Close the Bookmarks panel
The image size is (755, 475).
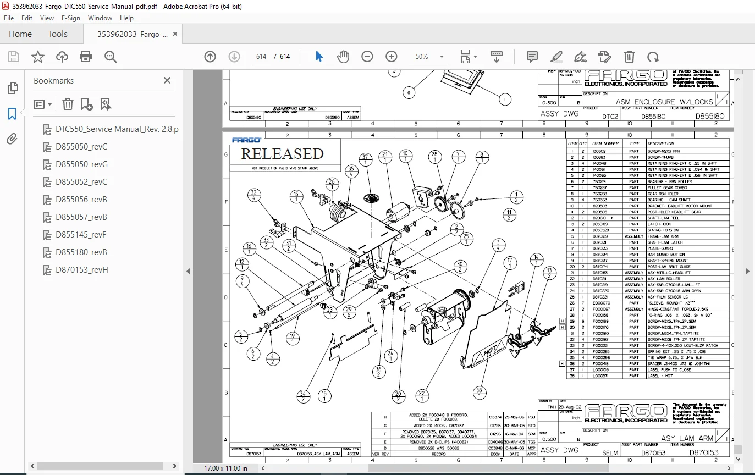[167, 80]
